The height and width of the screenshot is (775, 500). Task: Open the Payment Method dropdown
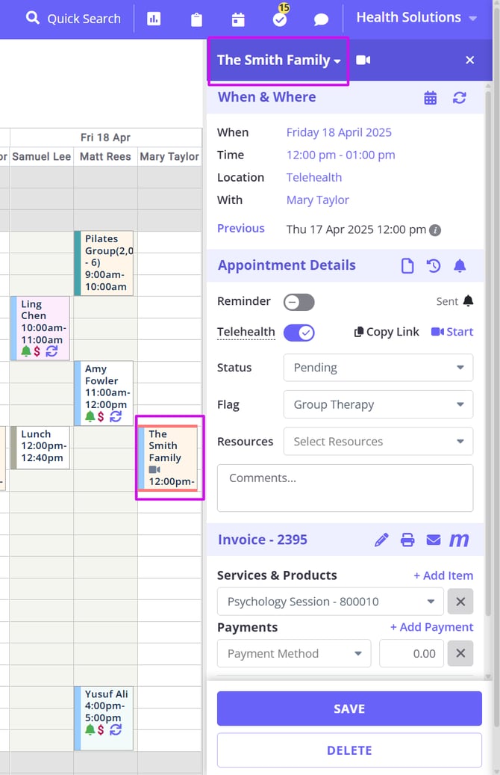pyautogui.click(x=294, y=653)
